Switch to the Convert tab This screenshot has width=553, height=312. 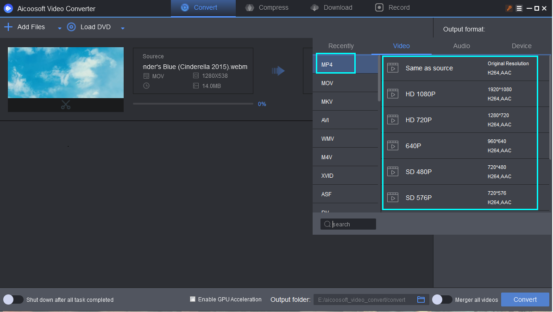click(203, 8)
